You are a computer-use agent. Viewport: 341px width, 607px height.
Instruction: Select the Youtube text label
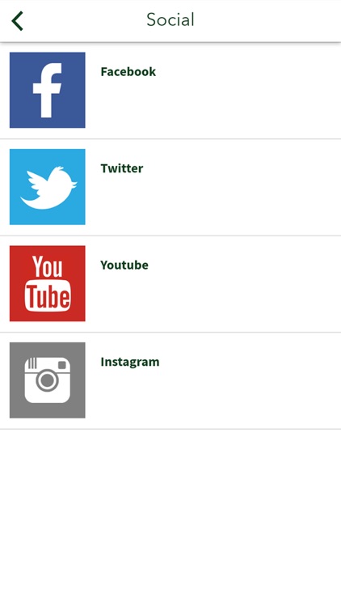point(124,265)
